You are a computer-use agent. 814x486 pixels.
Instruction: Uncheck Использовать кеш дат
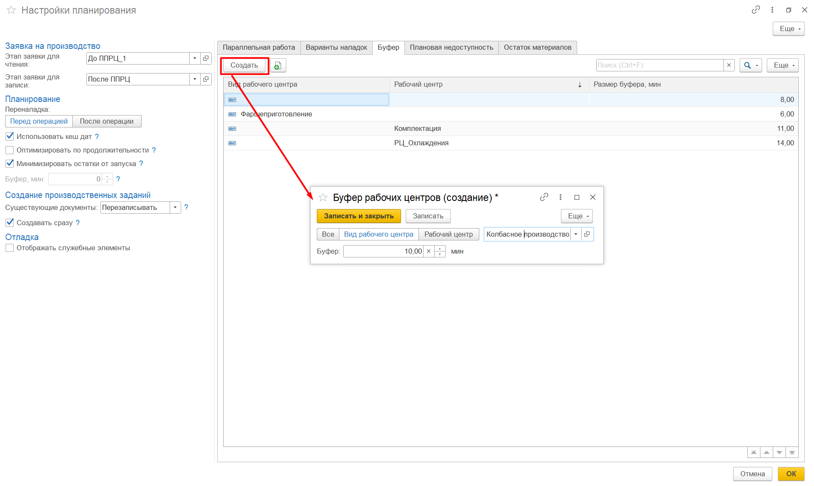(10, 136)
